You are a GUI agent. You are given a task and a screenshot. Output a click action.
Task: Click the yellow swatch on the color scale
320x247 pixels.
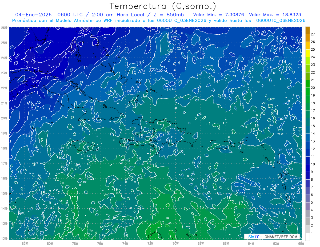tap(307, 53)
